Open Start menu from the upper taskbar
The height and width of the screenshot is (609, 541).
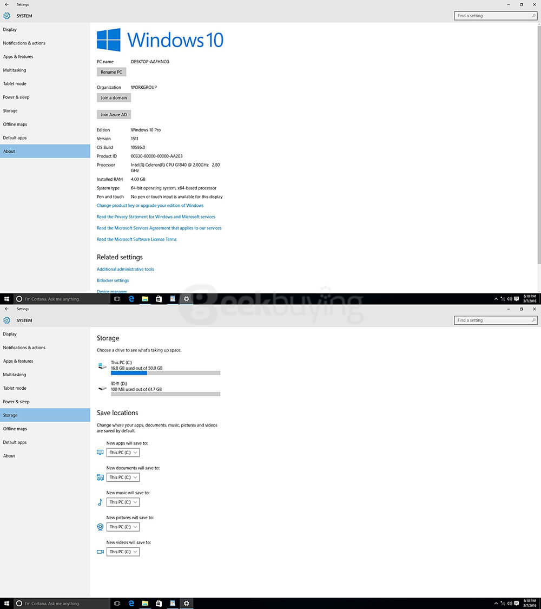pyautogui.click(x=6, y=299)
